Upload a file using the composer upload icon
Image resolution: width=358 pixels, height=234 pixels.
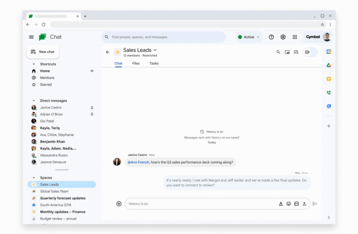[x=304, y=204]
